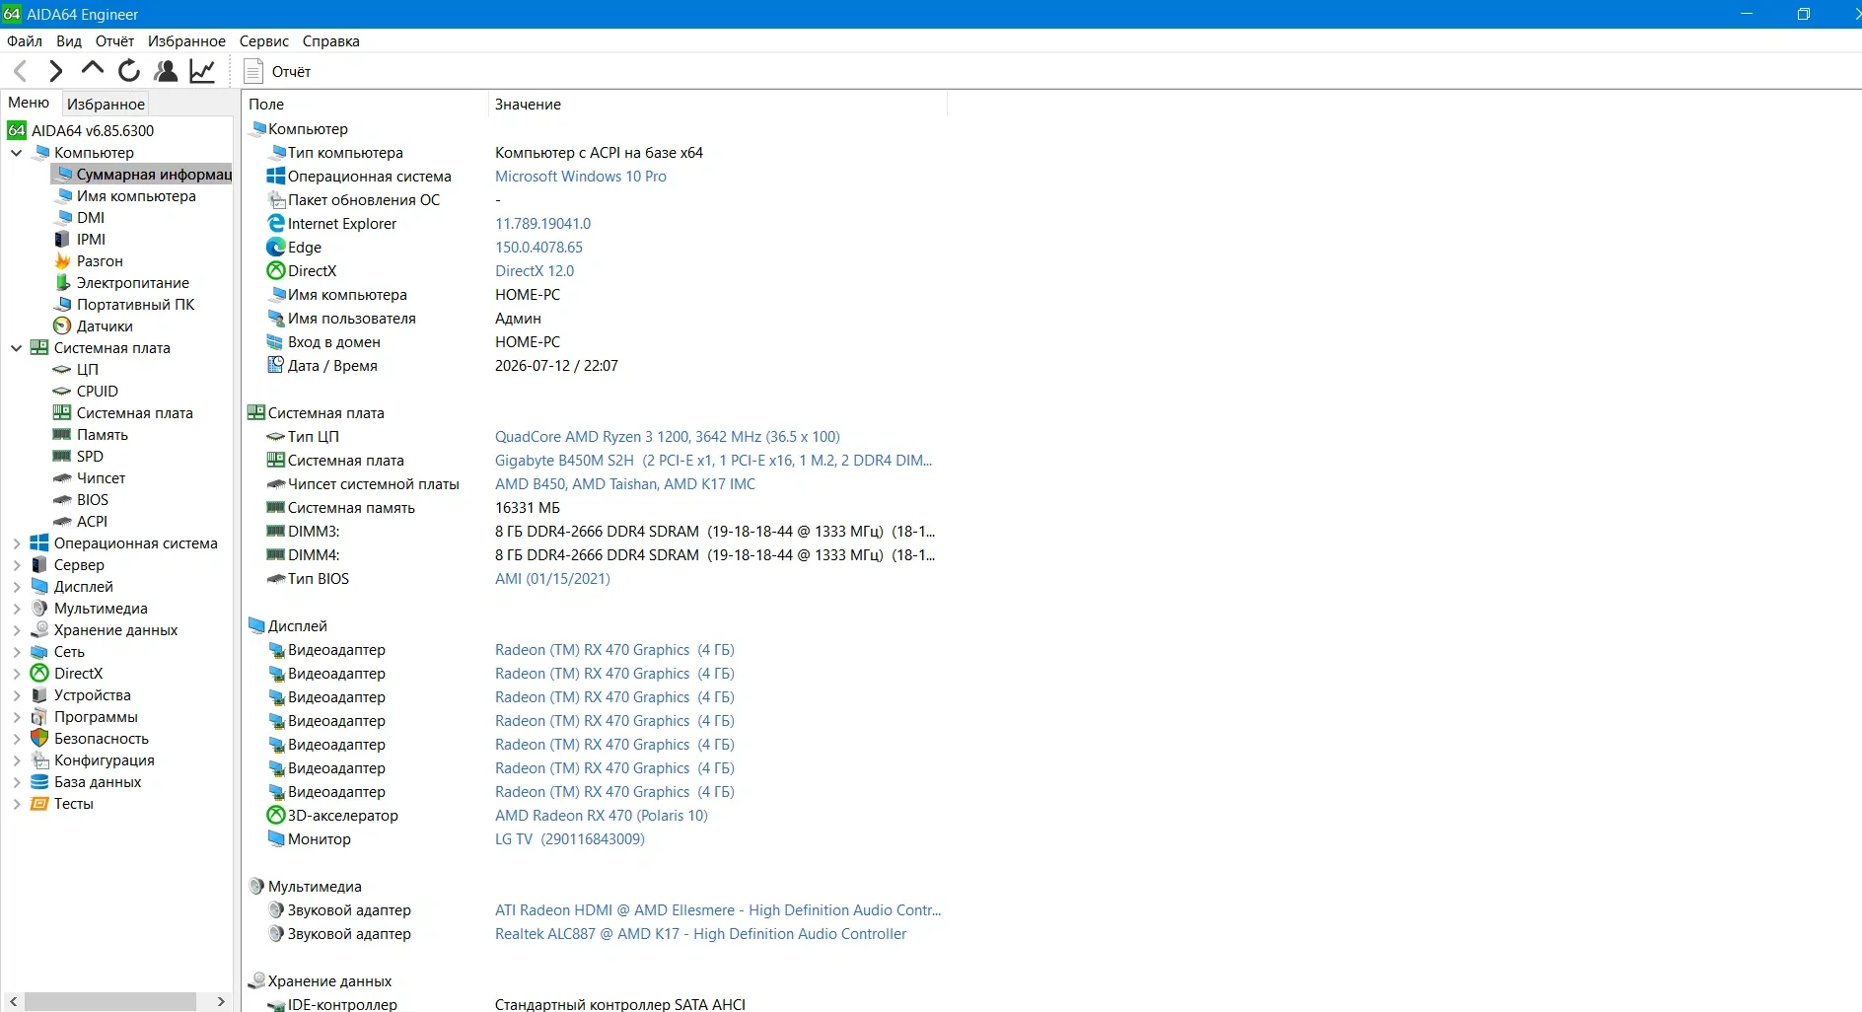
Task: Click the Forward navigation arrow
Action: pyautogui.click(x=55, y=71)
